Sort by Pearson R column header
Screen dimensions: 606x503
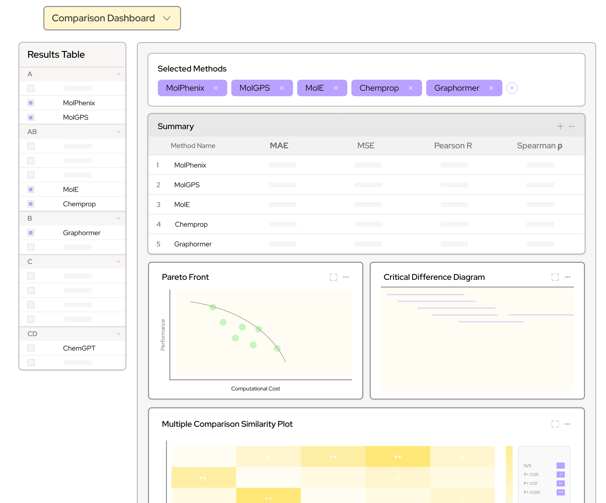coord(453,146)
